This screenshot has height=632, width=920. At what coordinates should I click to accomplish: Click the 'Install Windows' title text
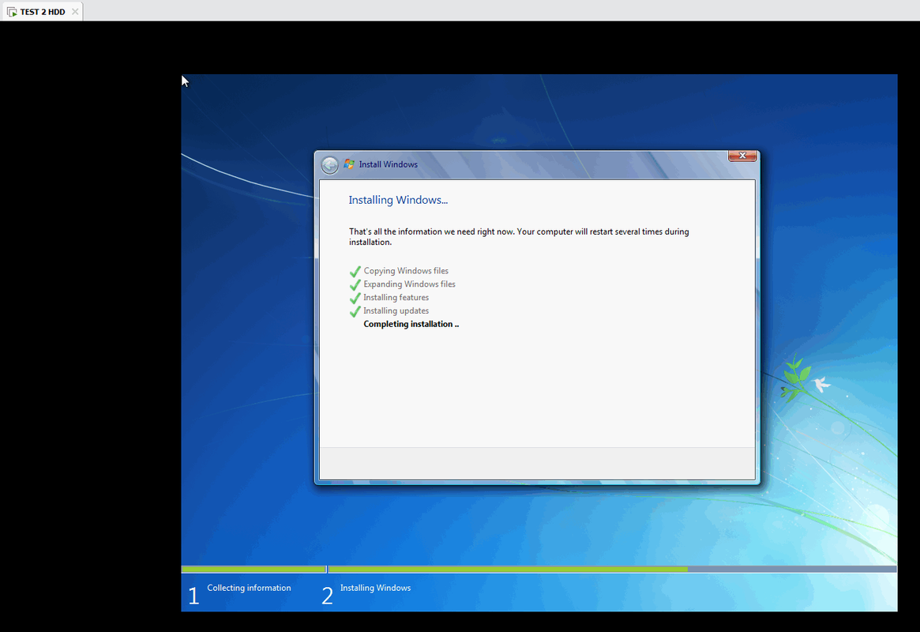389,164
